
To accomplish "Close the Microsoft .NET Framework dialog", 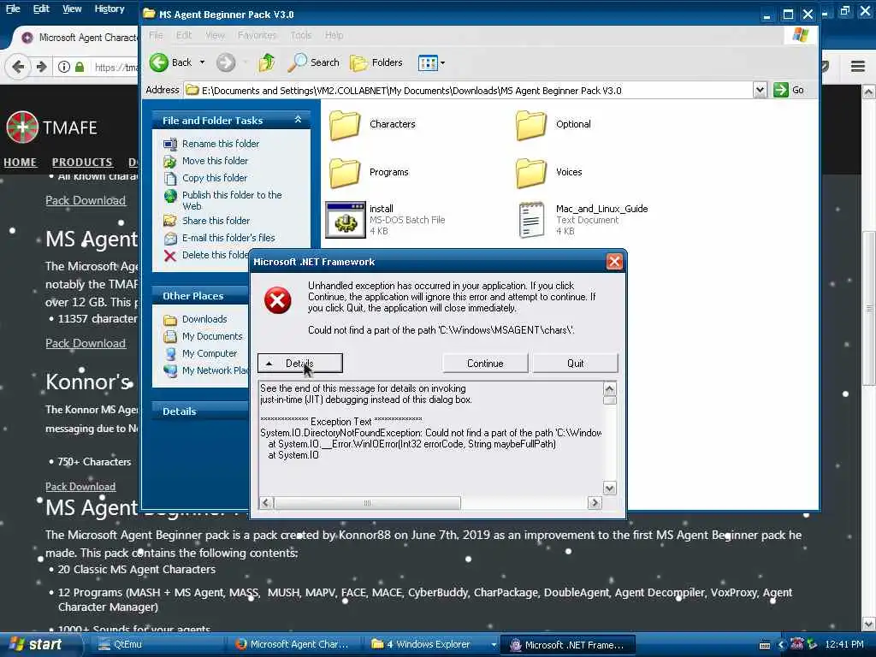I will [614, 262].
